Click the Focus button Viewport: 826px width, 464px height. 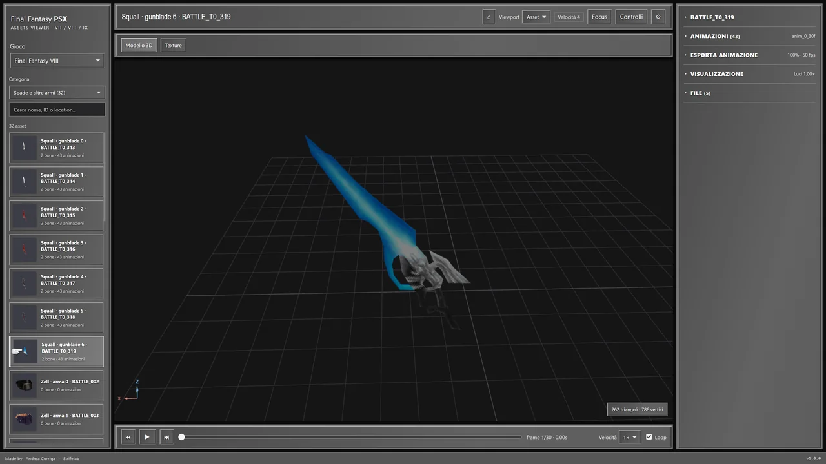pyautogui.click(x=599, y=17)
